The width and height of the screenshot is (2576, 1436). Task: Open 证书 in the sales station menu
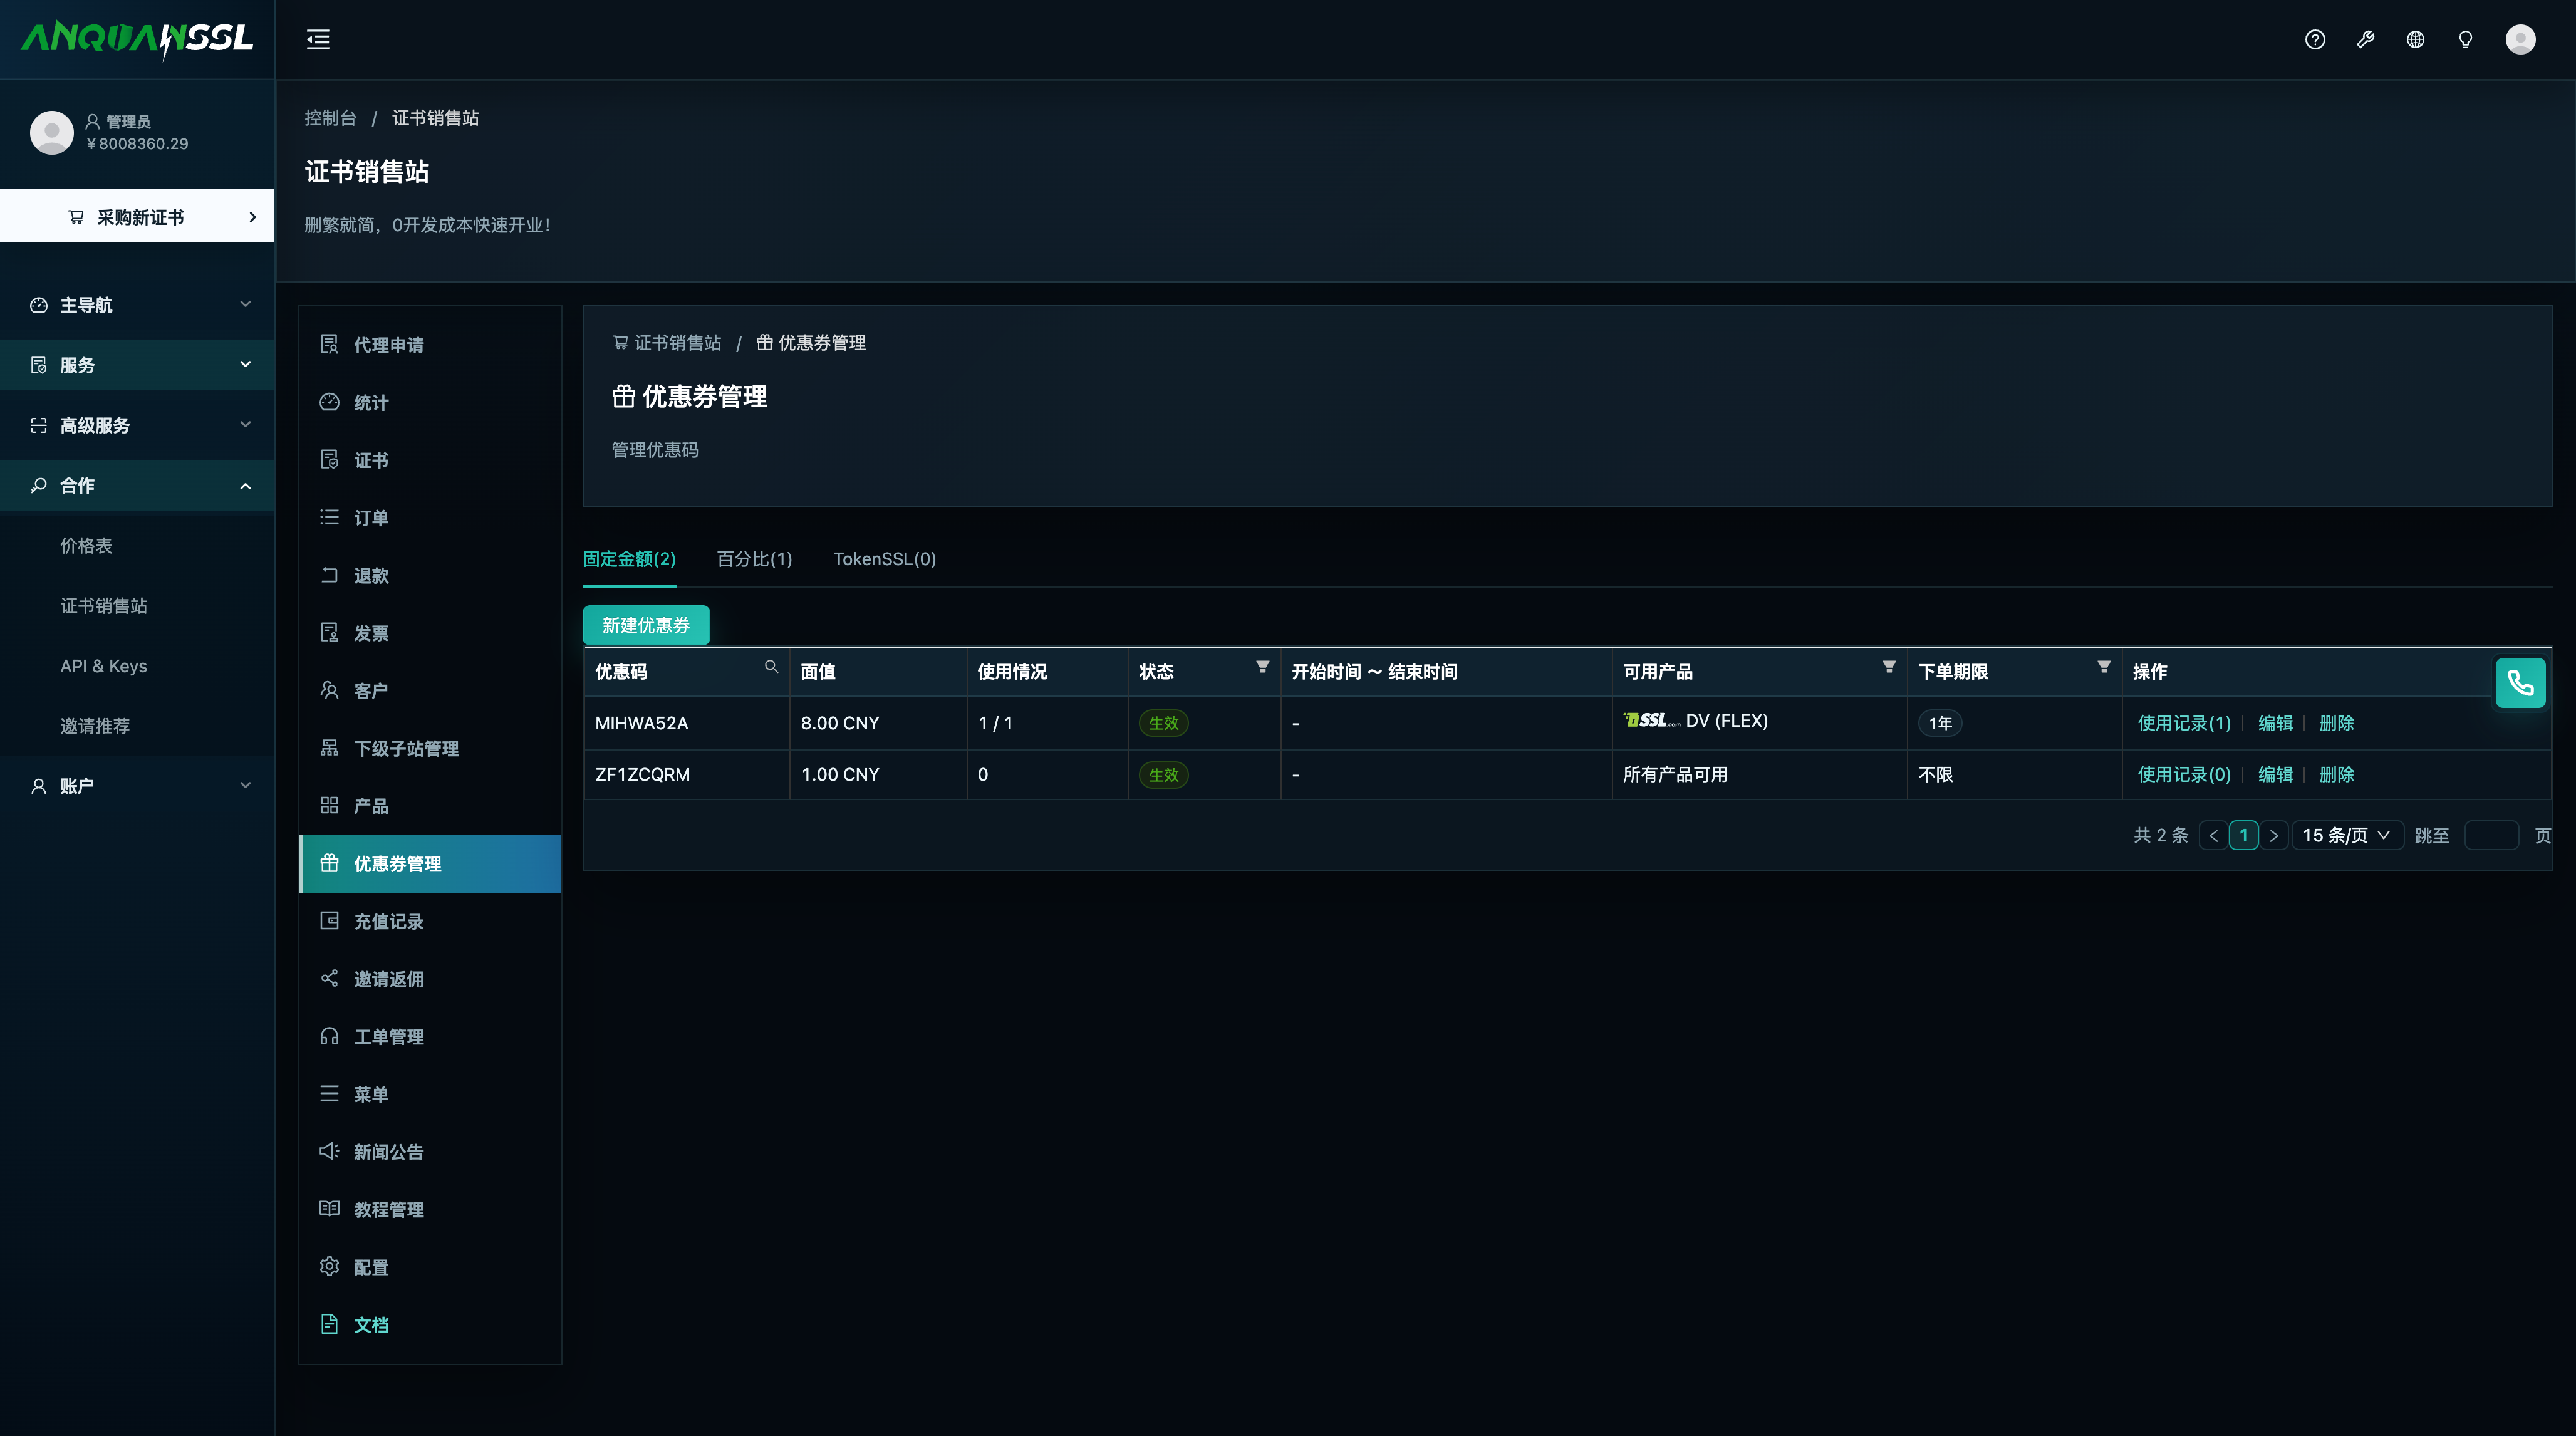[430, 460]
